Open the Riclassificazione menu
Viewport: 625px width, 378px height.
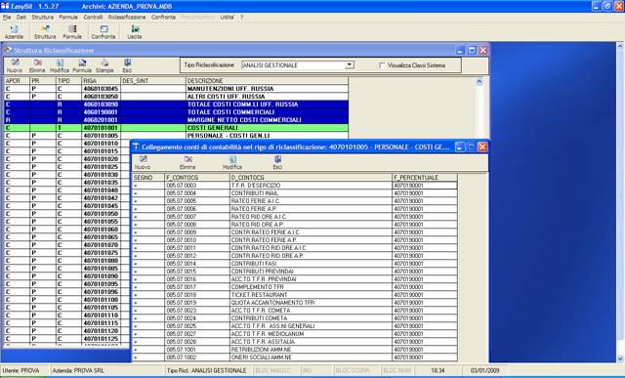127,18
